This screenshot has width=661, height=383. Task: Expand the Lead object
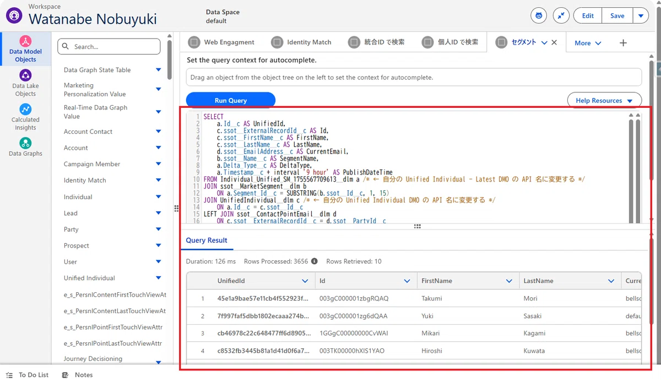tap(159, 213)
